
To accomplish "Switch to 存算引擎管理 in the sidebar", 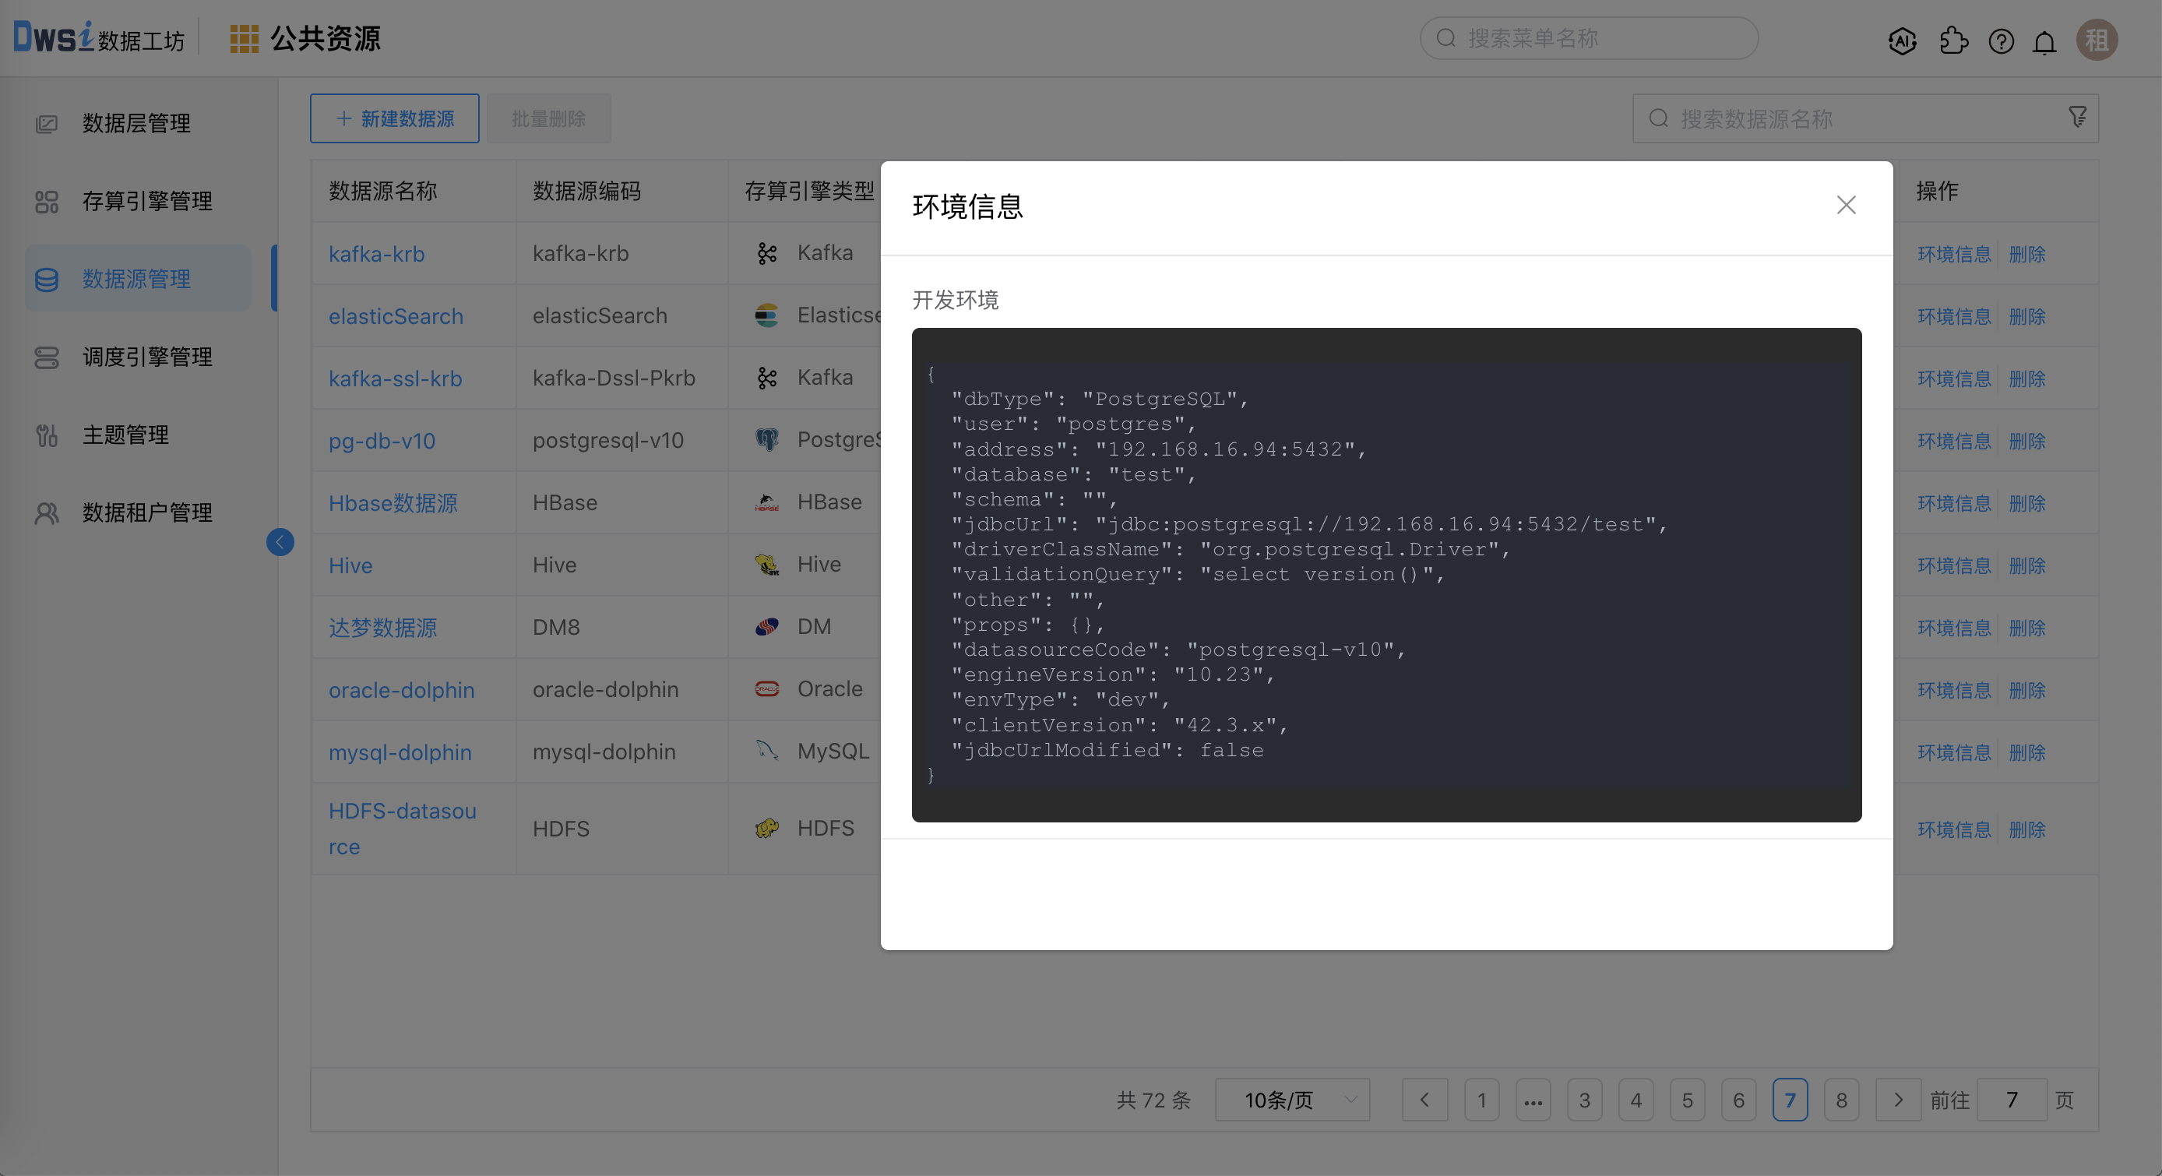I will tap(148, 201).
